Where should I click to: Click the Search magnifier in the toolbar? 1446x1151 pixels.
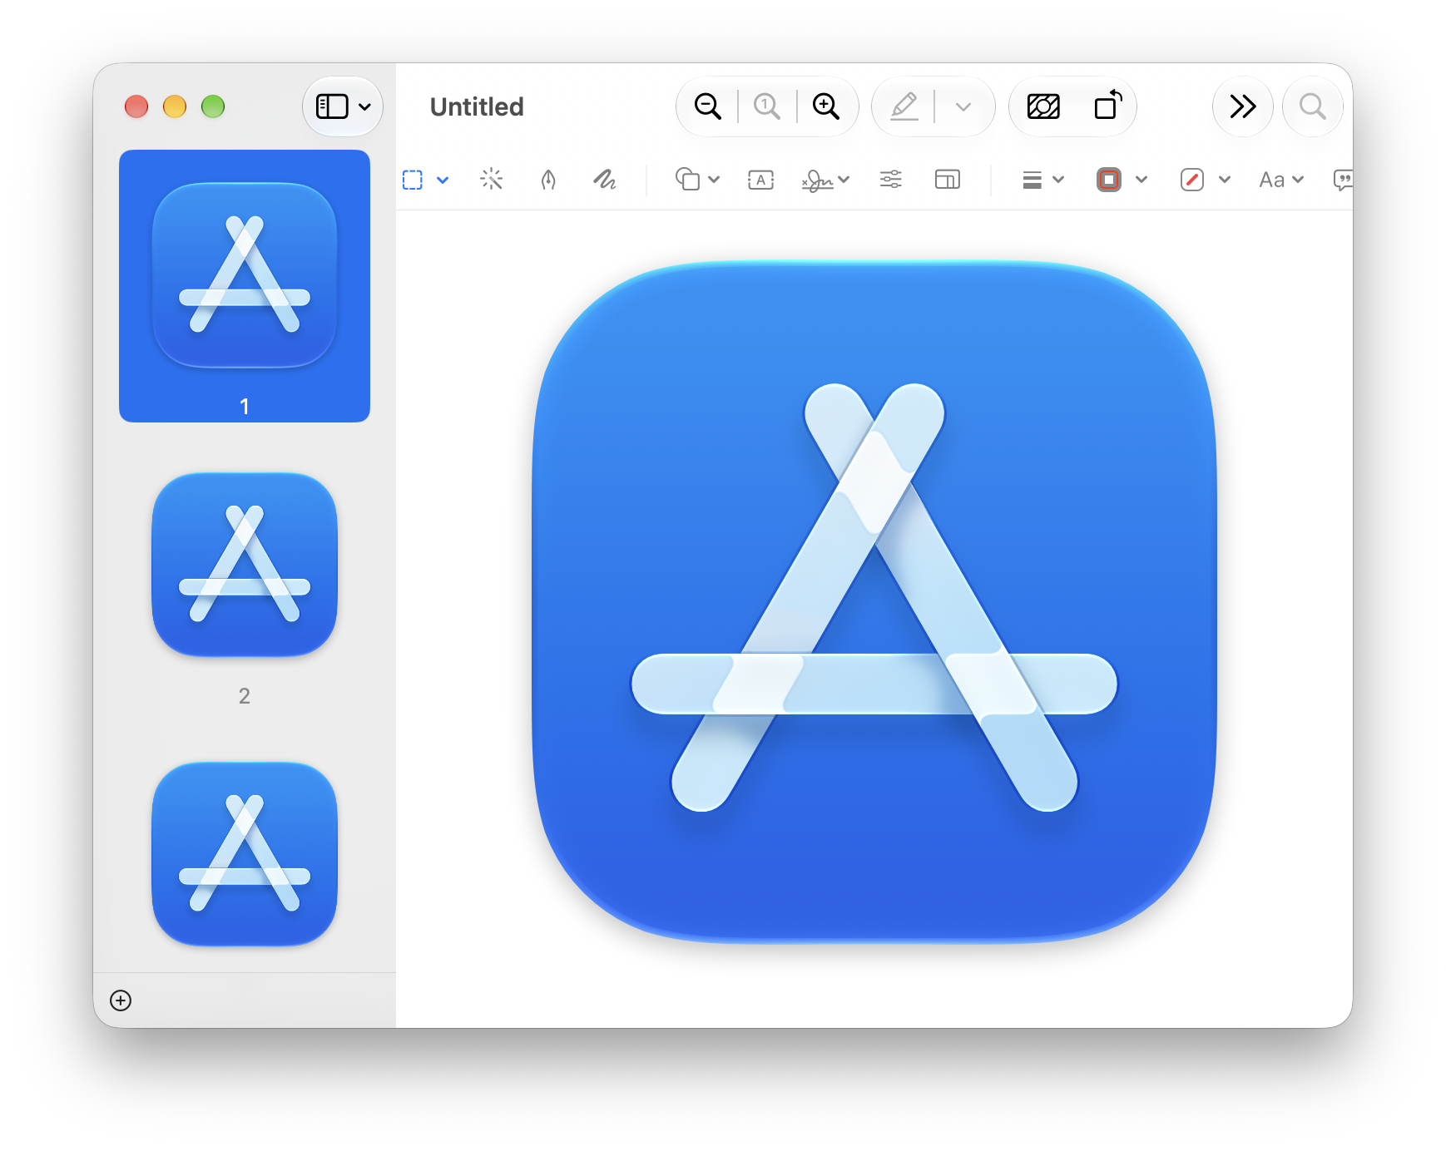[x=1313, y=106]
